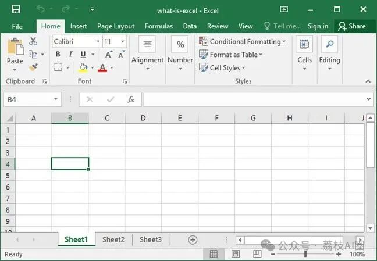Switch to the Home tab
Image resolution: width=377 pixels, height=261 pixels.
click(x=51, y=26)
